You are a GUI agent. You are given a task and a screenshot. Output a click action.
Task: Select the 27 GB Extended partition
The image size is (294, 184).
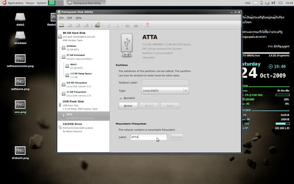click(83, 57)
